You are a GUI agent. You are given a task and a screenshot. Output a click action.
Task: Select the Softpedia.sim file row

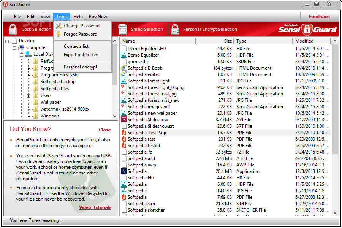point(225,204)
